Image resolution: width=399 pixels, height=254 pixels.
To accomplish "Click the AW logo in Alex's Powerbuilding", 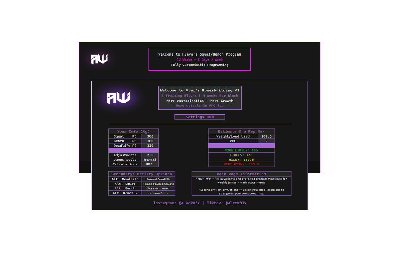I will [x=119, y=98].
